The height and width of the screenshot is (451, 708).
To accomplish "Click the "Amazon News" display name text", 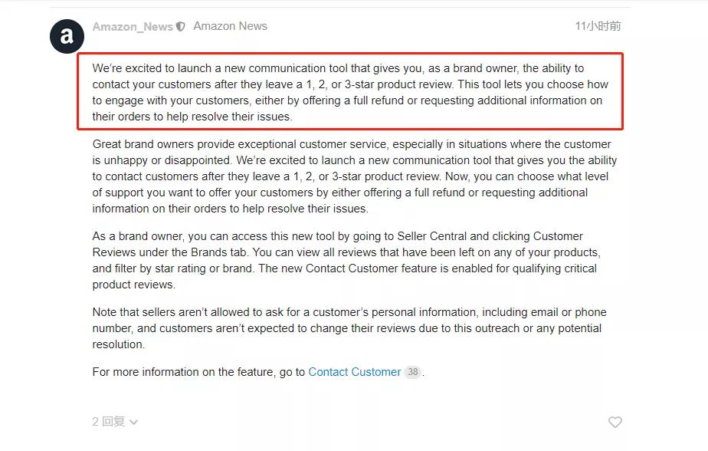I will (230, 26).
